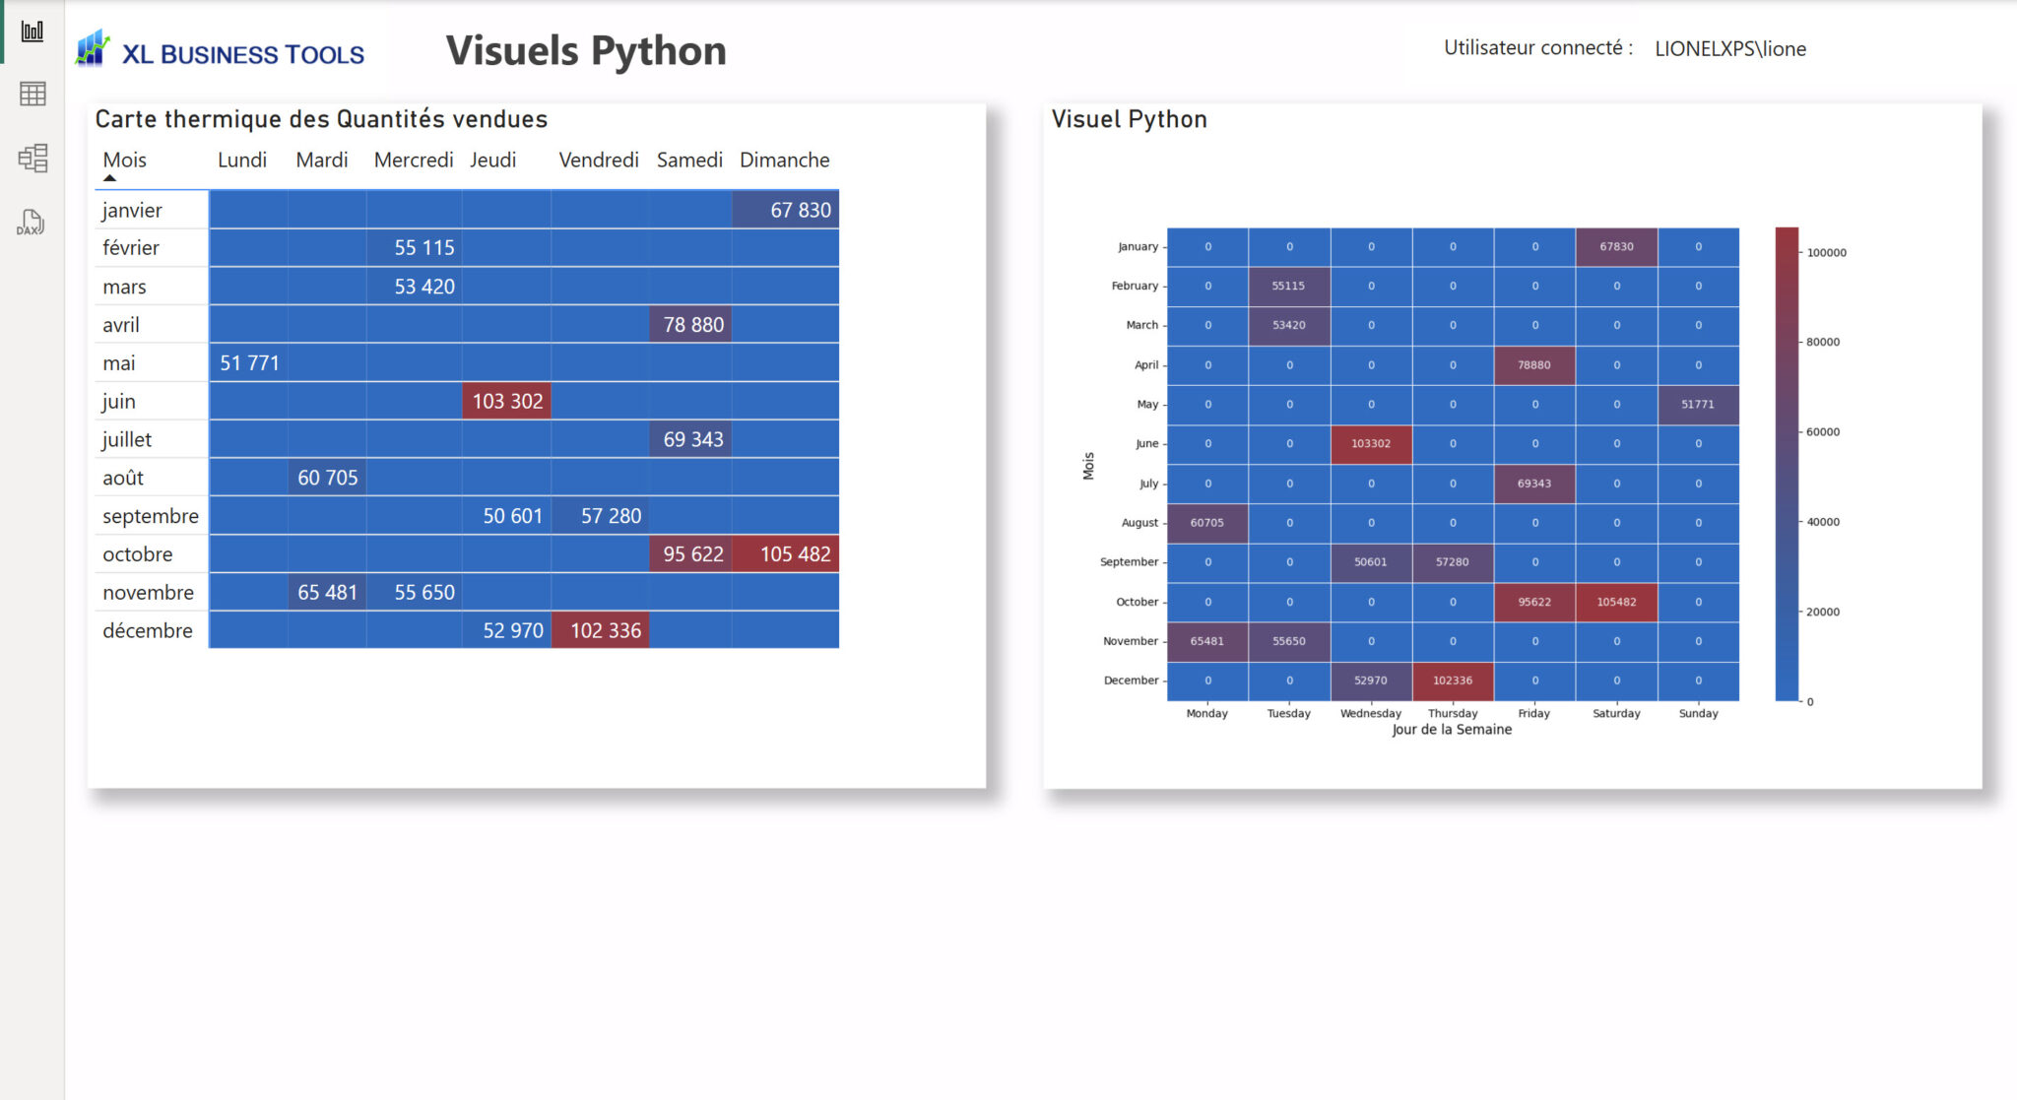Click the sort arrow under the Mois header
The image size is (2017, 1100).
pos(111,177)
